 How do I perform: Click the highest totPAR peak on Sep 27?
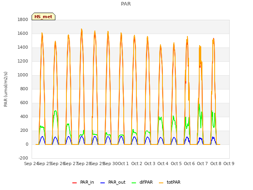tap(81, 29)
